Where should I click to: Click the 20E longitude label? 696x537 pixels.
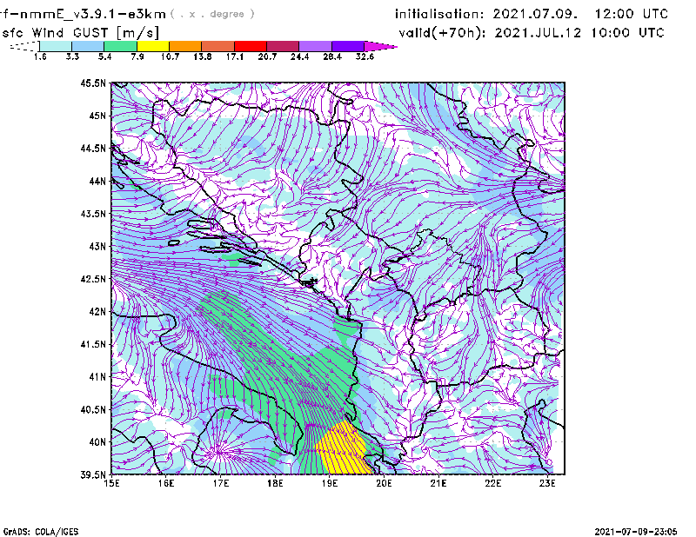[x=384, y=483]
